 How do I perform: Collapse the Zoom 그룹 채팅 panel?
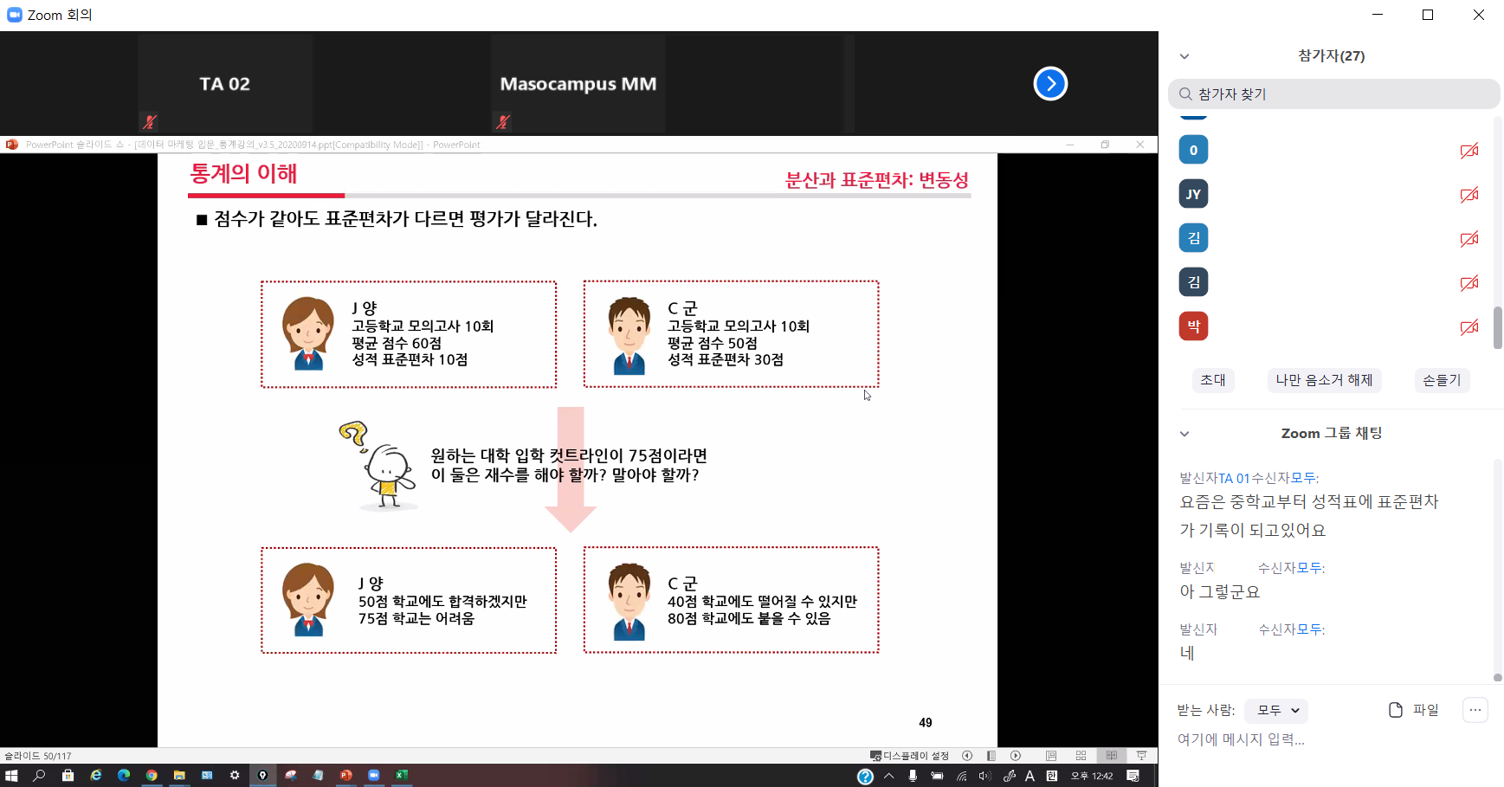[1184, 434]
